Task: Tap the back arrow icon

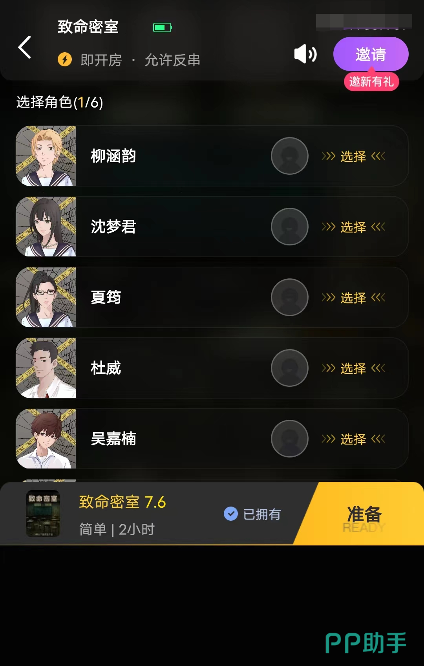Action: click(x=25, y=47)
